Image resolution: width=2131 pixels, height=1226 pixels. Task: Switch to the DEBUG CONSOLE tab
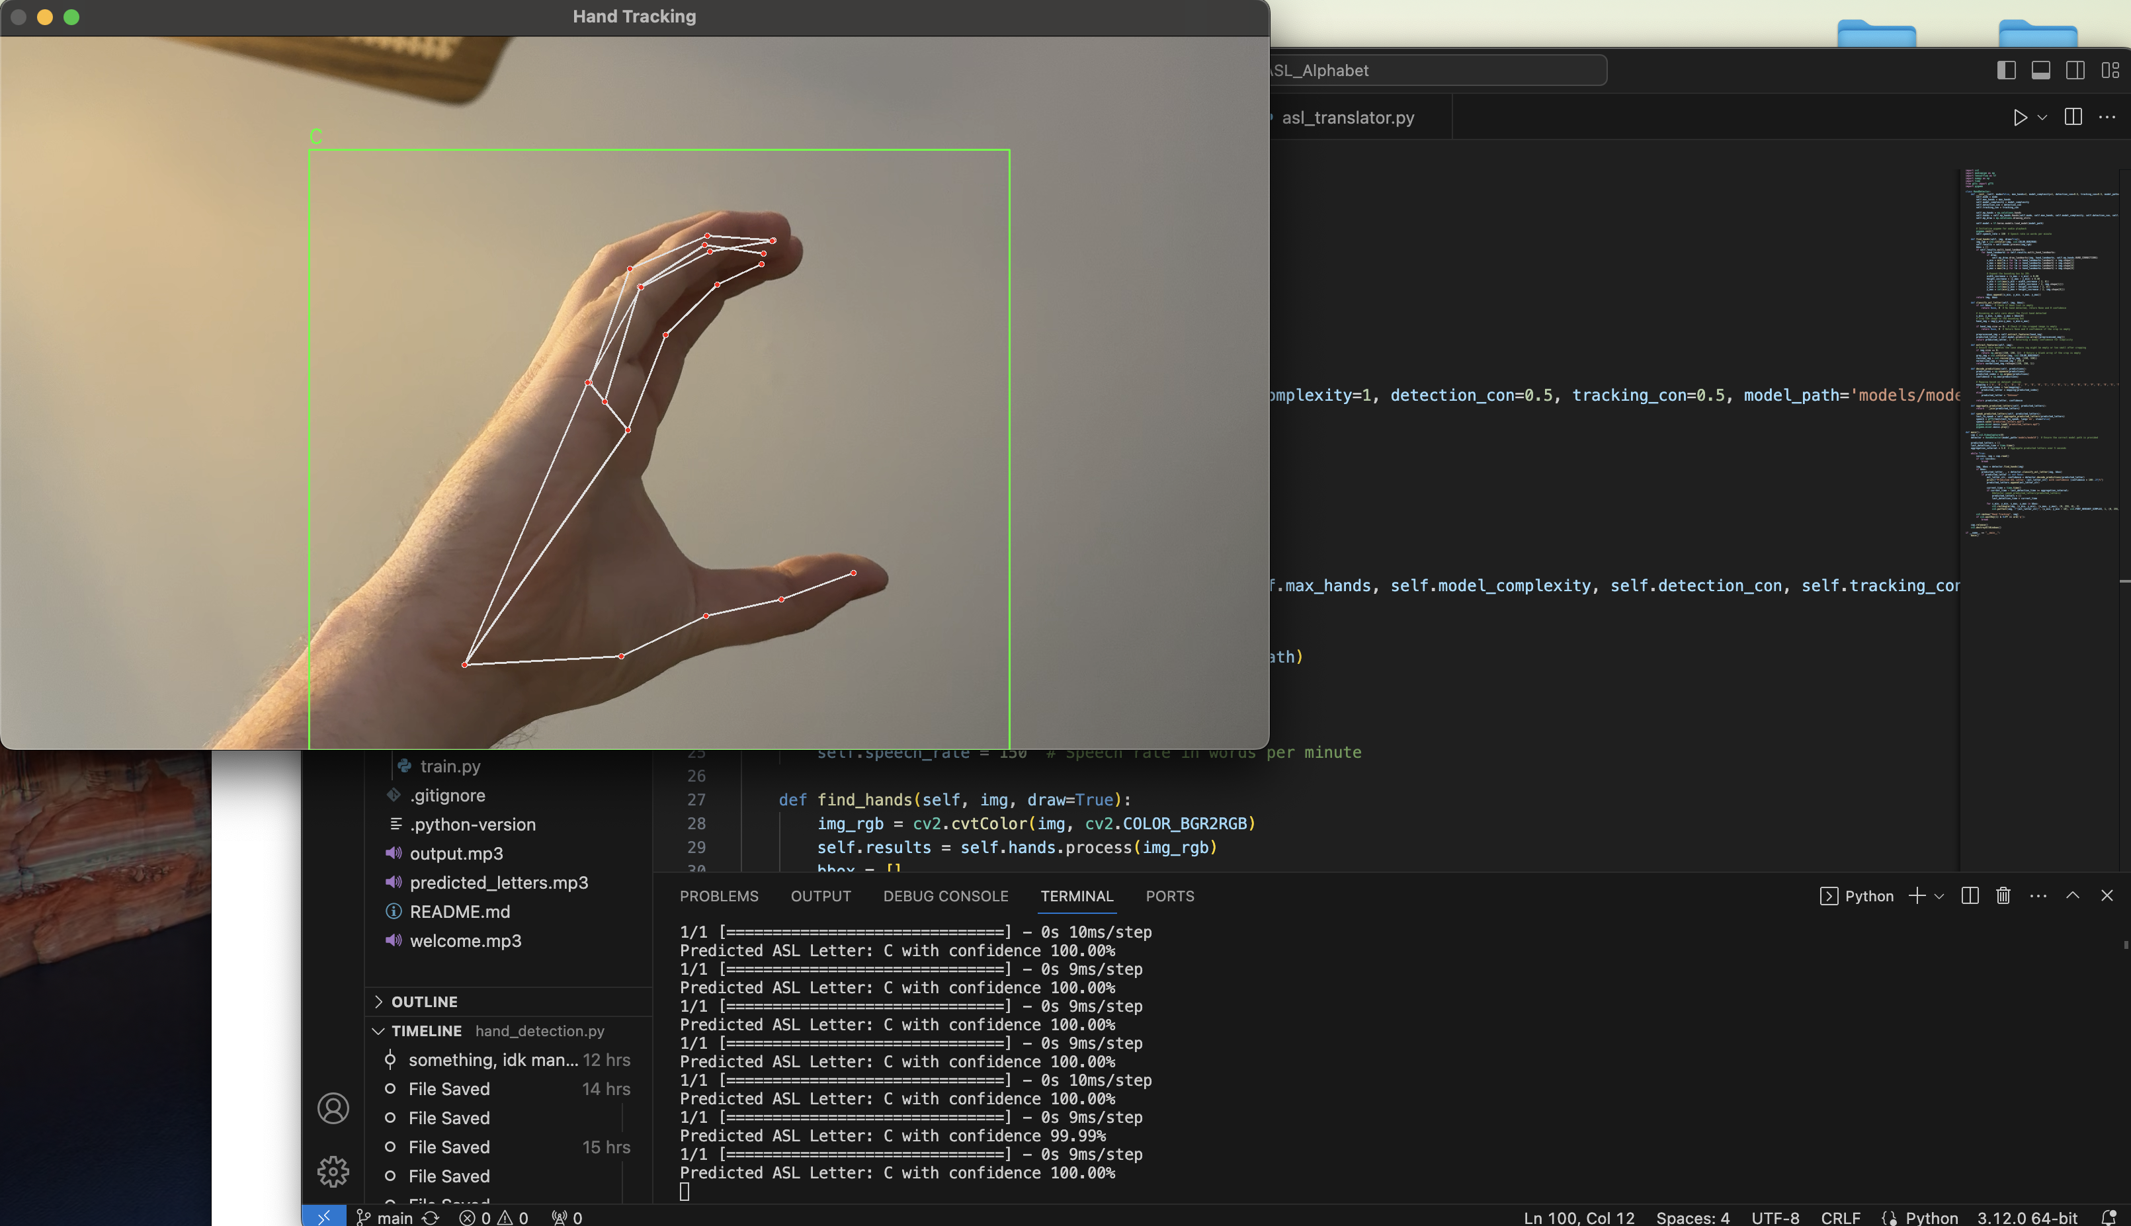[944, 896]
